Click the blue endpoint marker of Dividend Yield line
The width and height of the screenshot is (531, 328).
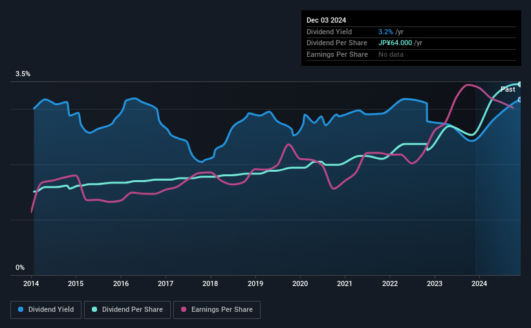pos(520,99)
